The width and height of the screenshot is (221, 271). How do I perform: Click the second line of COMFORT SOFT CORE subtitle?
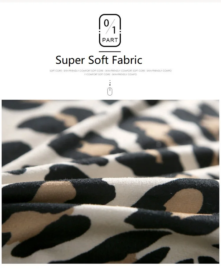coord(111,74)
